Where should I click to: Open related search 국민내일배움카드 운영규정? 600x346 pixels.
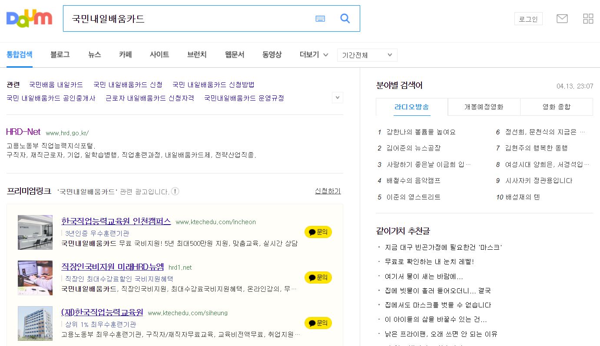(244, 98)
